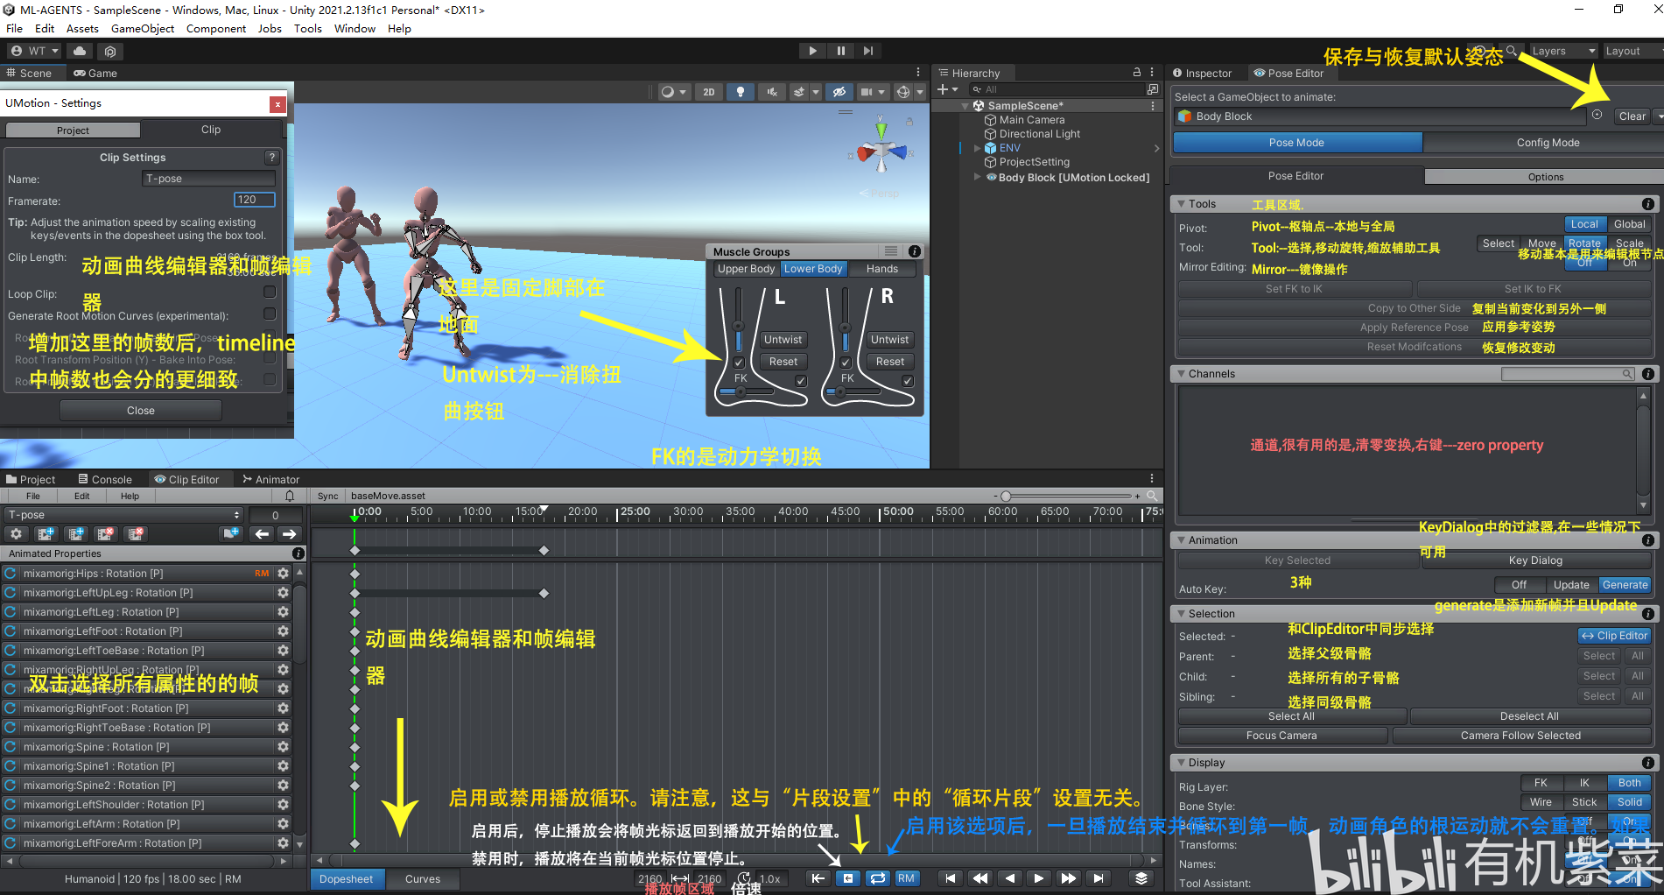The image size is (1664, 895).
Task: Toggle scene lighting bulb icon
Action: click(741, 92)
